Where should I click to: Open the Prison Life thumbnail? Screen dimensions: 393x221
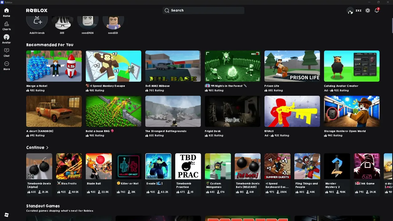point(292,66)
